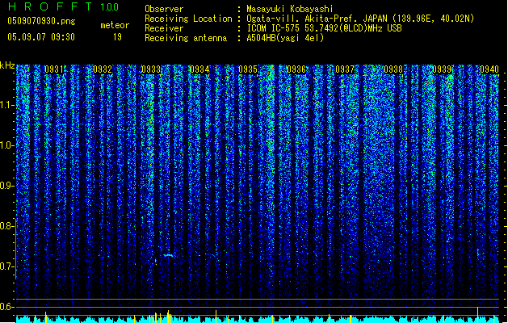Click the 0931 time marker
The image size is (508, 323).
pyautogui.click(x=54, y=69)
